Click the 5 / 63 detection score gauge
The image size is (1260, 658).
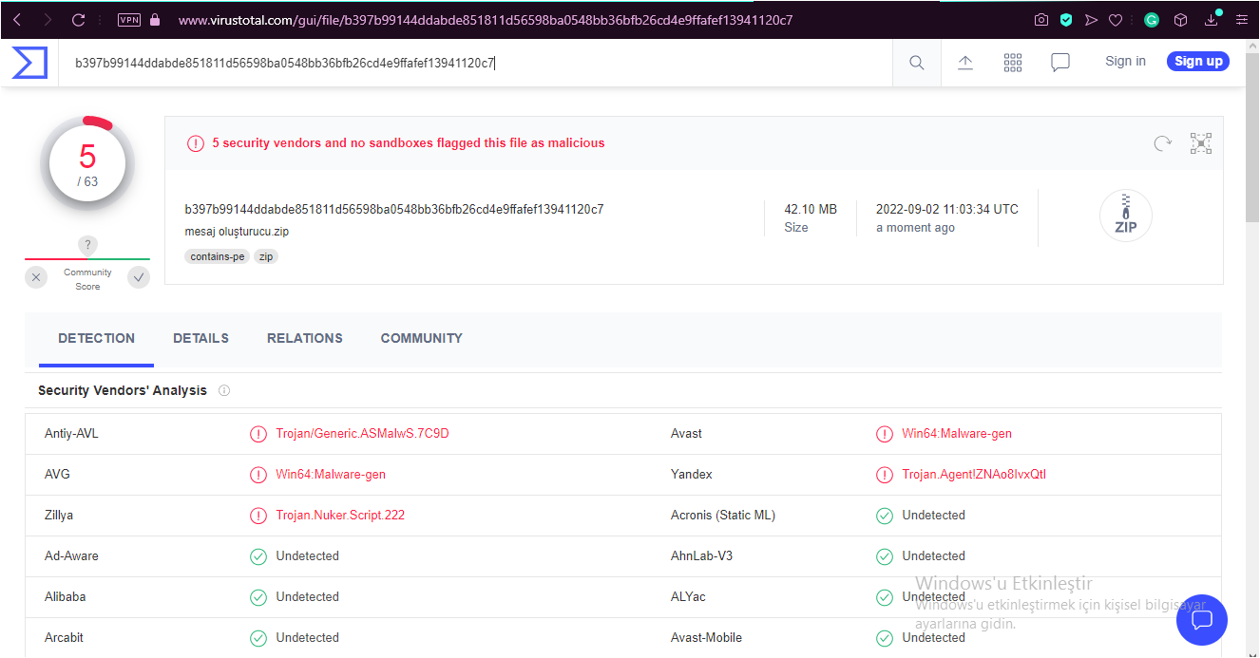pyautogui.click(x=87, y=164)
